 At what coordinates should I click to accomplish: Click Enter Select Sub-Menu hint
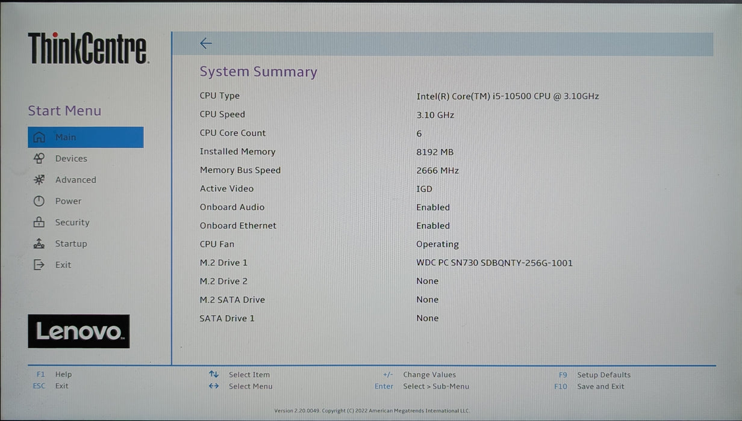click(422, 387)
